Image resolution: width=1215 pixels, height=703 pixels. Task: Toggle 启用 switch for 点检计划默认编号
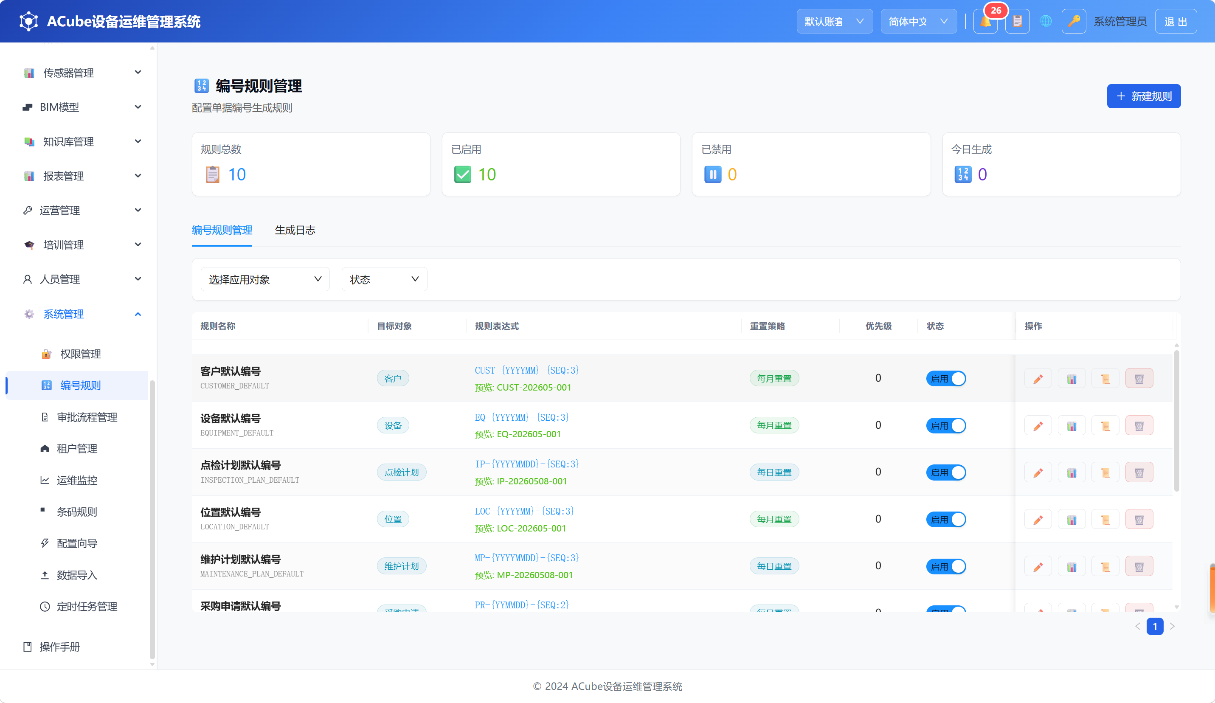tap(946, 472)
